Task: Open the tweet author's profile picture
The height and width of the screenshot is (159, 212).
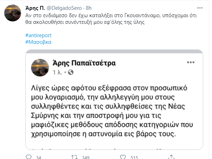Action: pyautogui.click(x=12, y=13)
